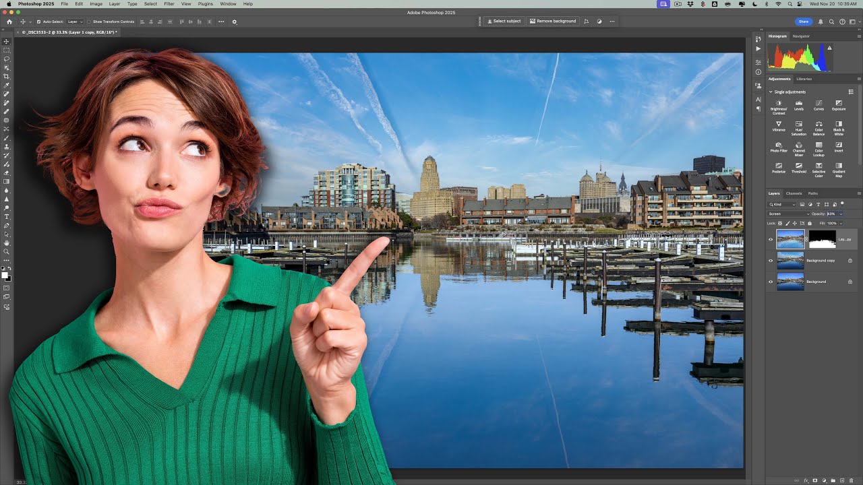863x485 pixels.
Task: Click the Select subject button
Action: point(504,22)
